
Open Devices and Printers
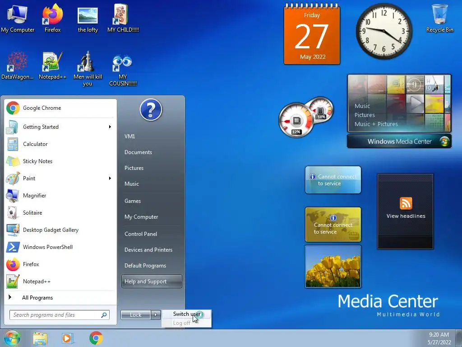152,250
